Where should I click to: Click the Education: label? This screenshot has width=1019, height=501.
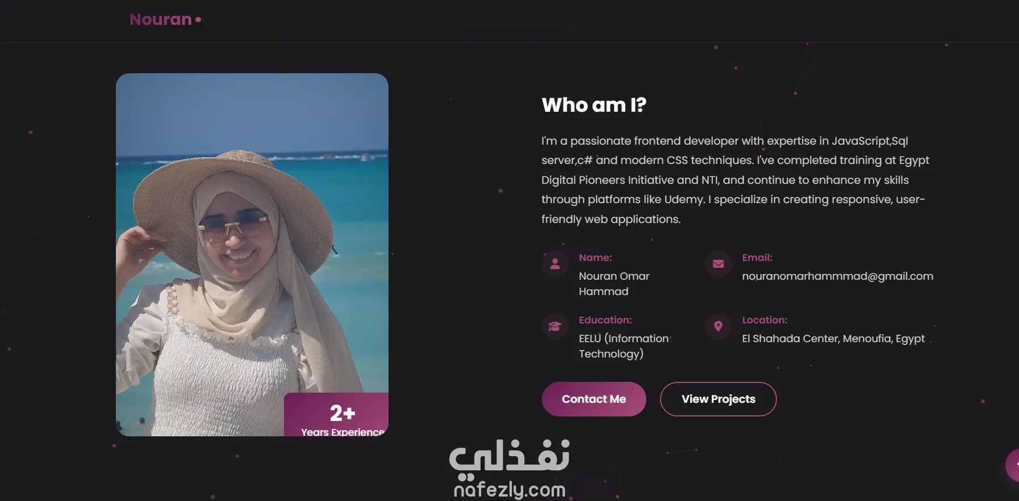click(x=605, y=320)
